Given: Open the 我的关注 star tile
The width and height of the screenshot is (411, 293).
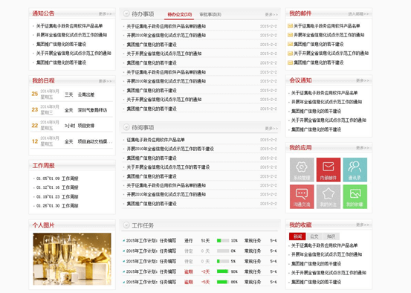Looking at the screenshot, I should [x=329, y=197].
